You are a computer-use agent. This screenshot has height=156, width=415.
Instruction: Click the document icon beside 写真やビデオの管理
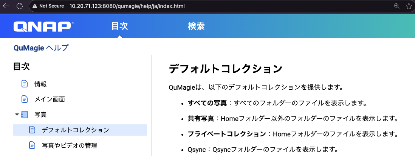click(x=32, y=145)
